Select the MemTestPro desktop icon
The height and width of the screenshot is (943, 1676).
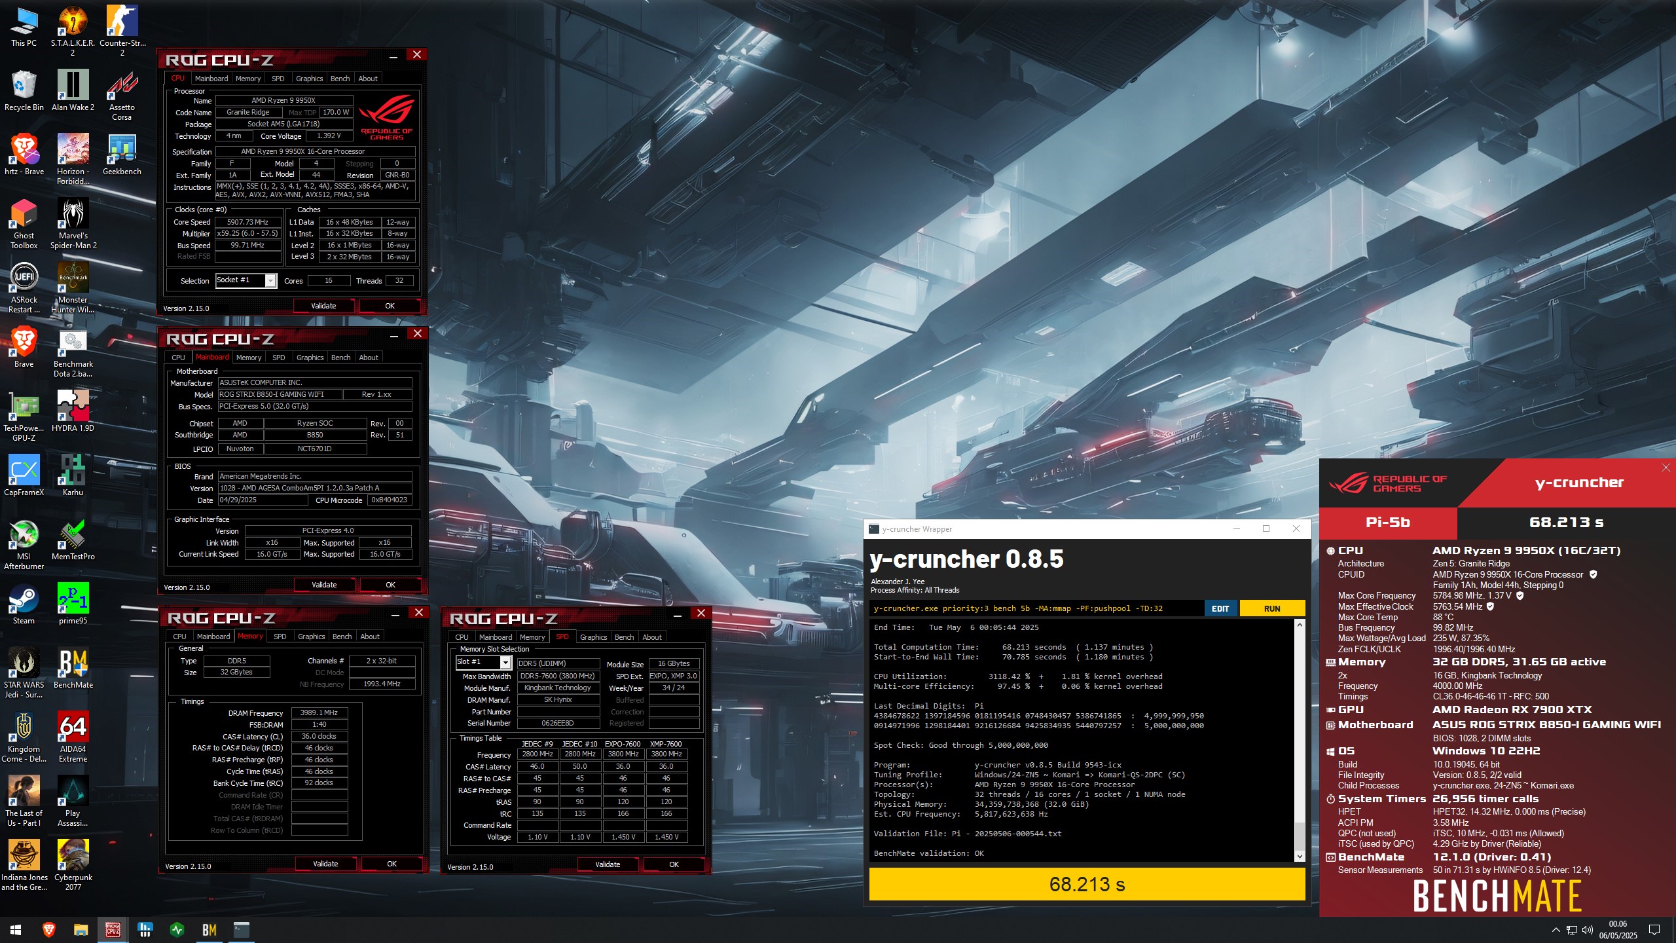tap(73, 540)
